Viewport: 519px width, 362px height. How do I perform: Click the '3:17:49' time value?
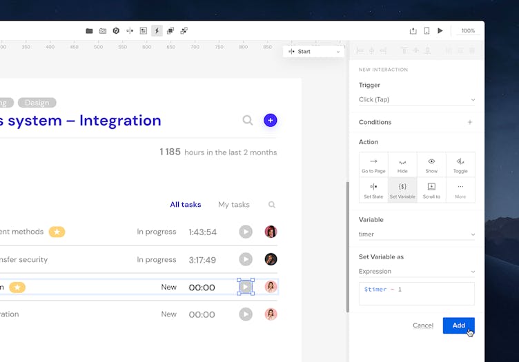[202, 260]
